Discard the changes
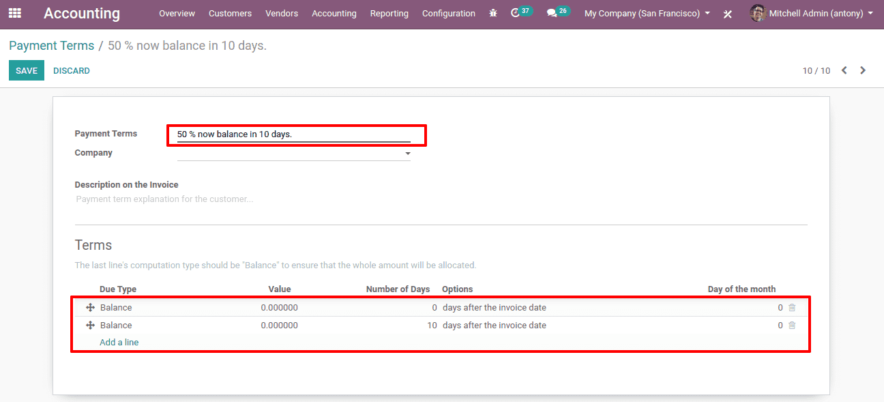The height and width of the screenshot is (402, 884). [72, 71]
